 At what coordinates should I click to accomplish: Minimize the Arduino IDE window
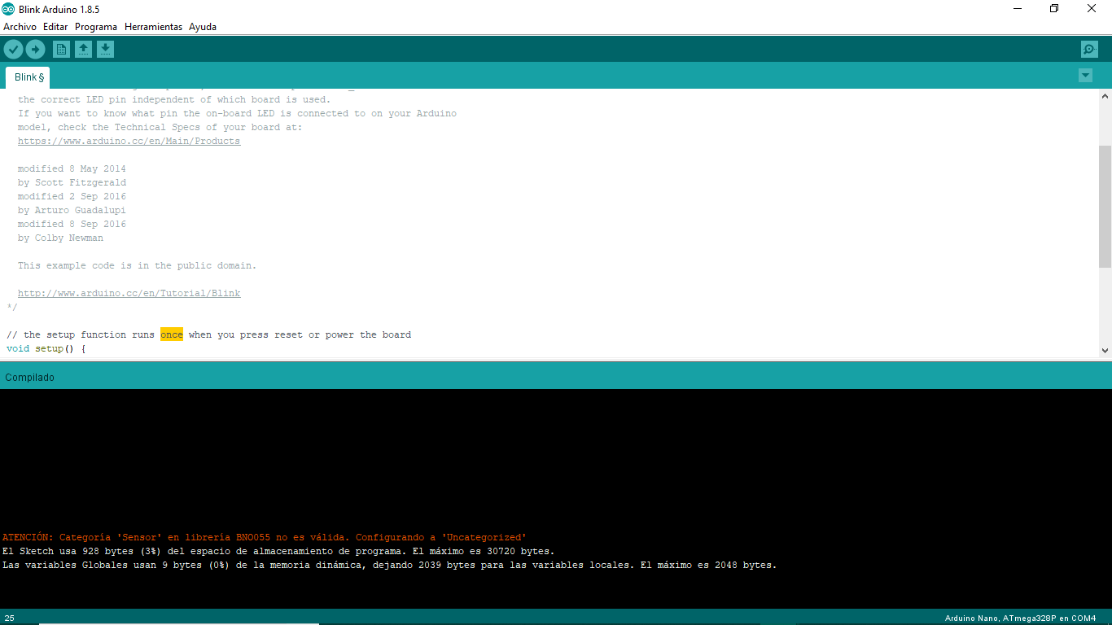coord(1018,9)
